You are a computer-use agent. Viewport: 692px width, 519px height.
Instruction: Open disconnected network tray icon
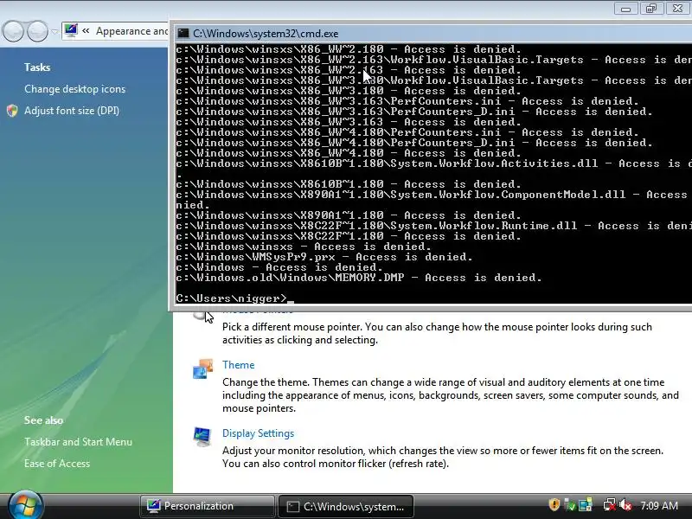tap(610, 505)
